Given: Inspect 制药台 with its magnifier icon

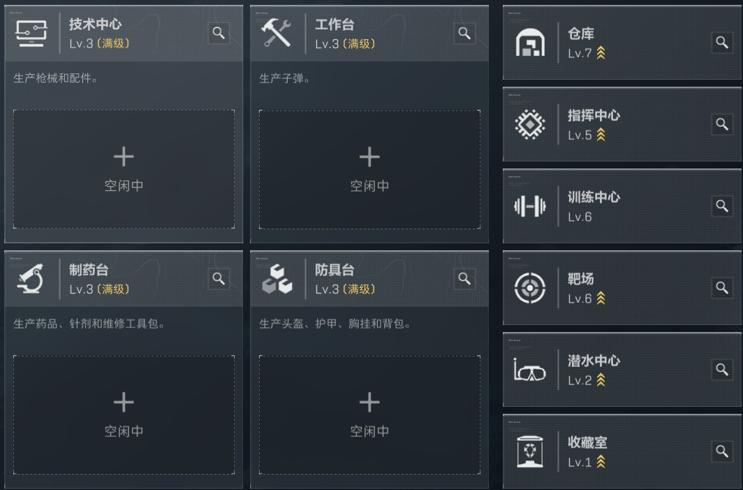Looking at the screenshot, I should point(219,278).
